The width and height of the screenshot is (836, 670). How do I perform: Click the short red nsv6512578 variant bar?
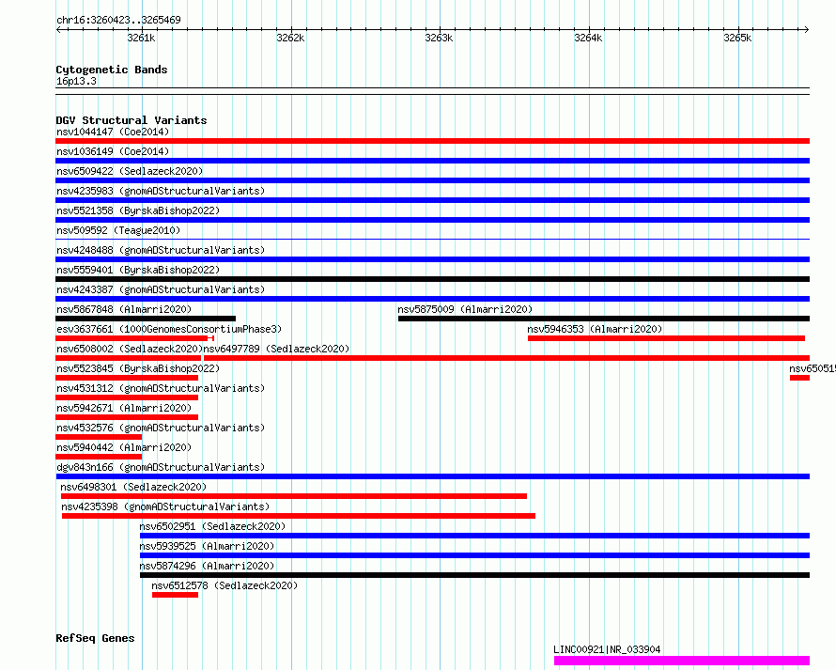coord(175,595)
